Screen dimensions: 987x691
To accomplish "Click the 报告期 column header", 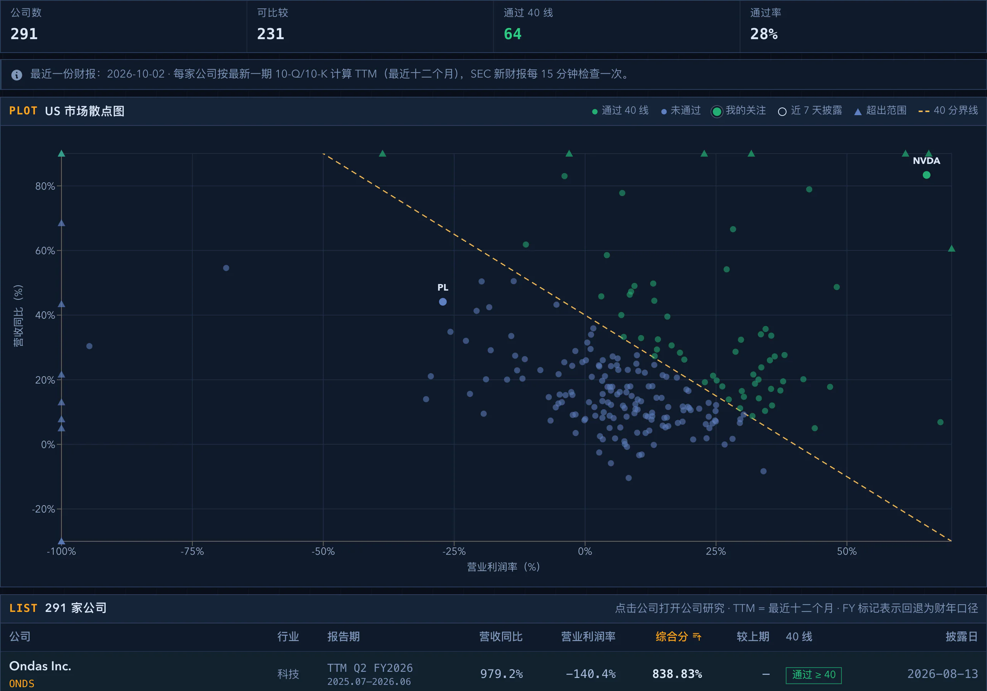I will click(x=343, y=636).
